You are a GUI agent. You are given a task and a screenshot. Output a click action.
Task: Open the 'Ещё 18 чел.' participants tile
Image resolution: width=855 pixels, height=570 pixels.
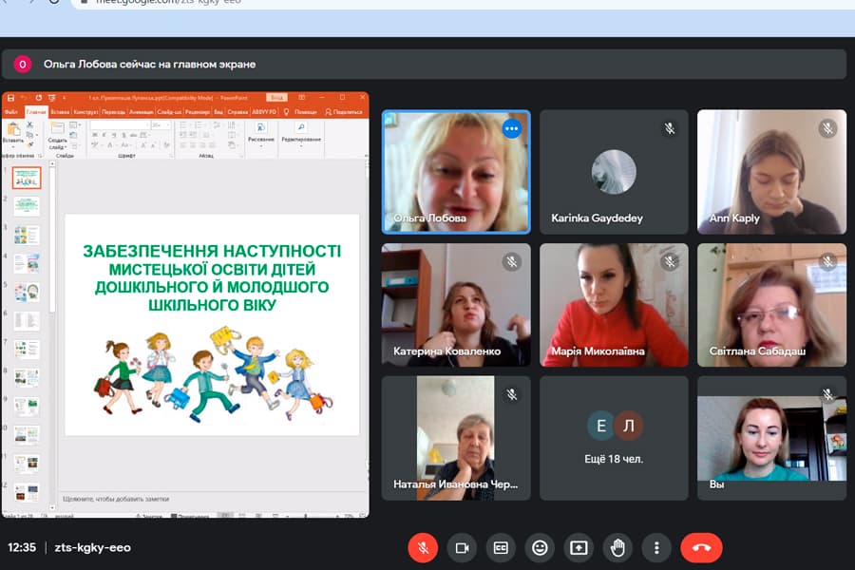[614, 438]
